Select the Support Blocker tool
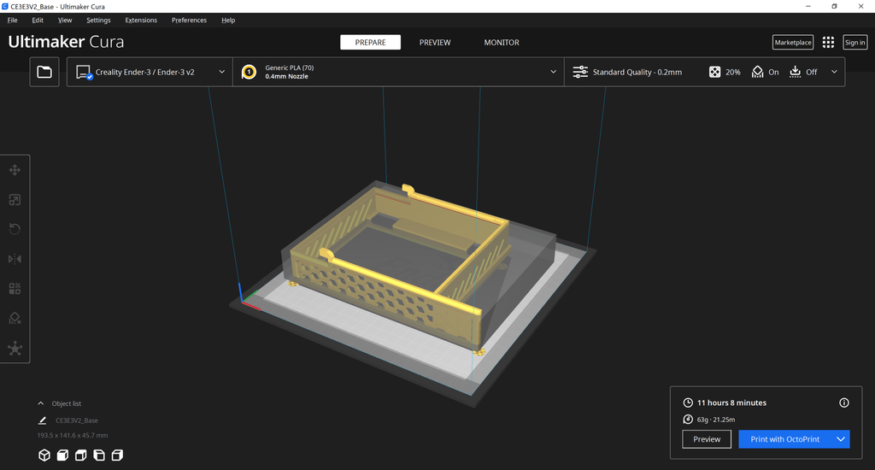Image resolution: width=875 pixels, height=470 pixels. 15,318
